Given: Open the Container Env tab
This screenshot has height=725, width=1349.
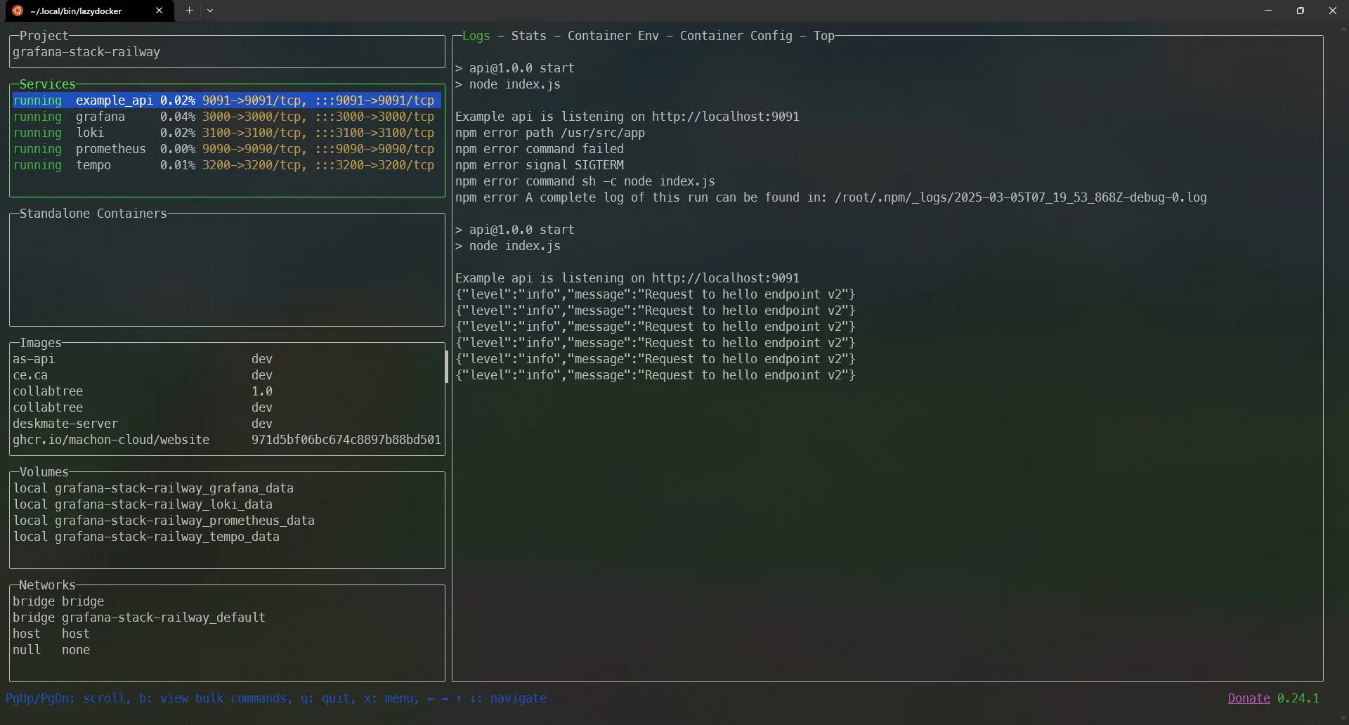Looking at the screenshot, I should point(613,36).
